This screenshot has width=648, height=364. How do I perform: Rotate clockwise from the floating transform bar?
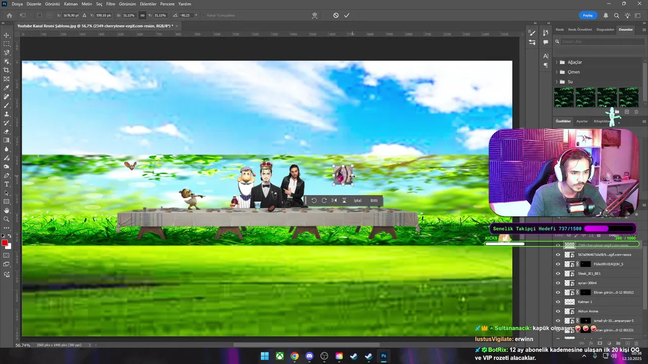click(324, 200)
